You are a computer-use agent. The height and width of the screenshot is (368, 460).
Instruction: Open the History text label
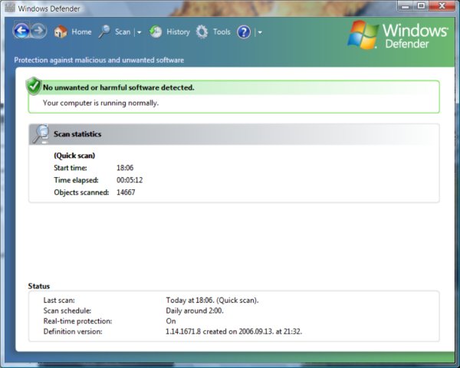[x=178, y=32]
